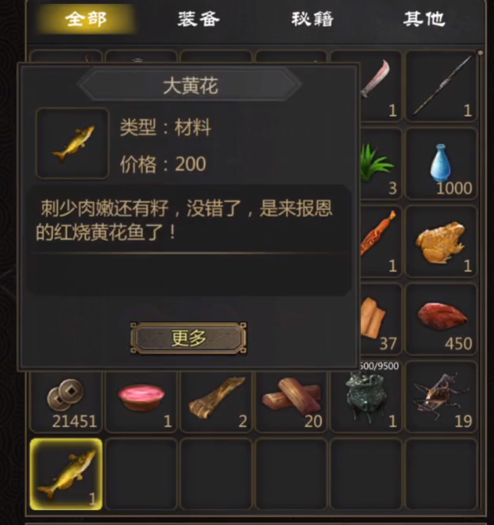
Task: Click the 更多 button in the tooltip
Action: click(x=188, y=338)
